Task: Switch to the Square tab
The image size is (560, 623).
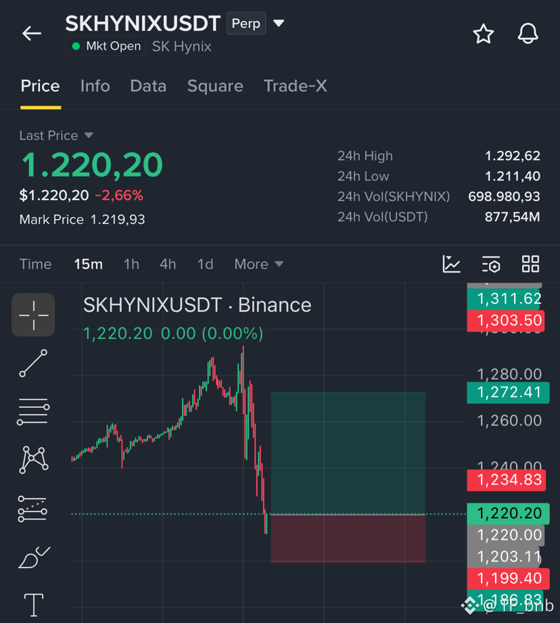Action: click(215, 86)
